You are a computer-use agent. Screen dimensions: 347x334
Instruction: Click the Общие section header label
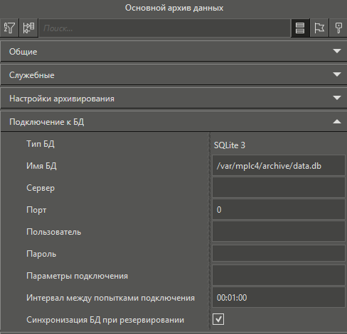point(23,52)
